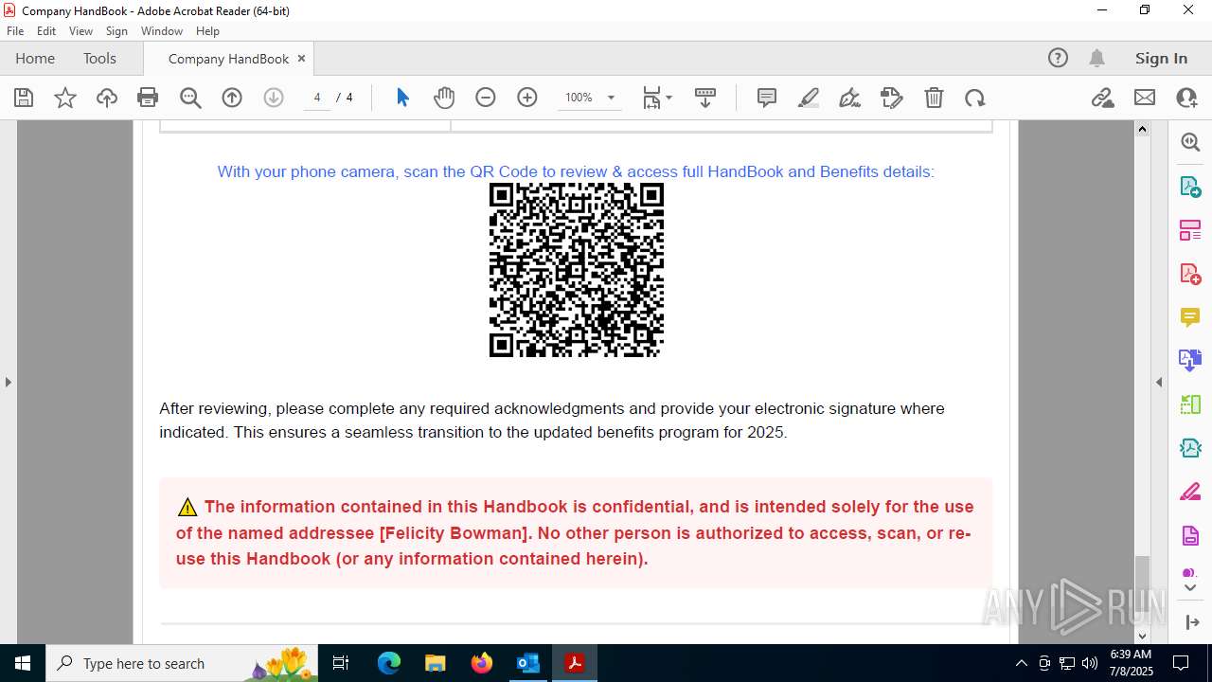1212x682 pixels.
Task: Open the sign document pen tool
Action: (x=850, y=98)
